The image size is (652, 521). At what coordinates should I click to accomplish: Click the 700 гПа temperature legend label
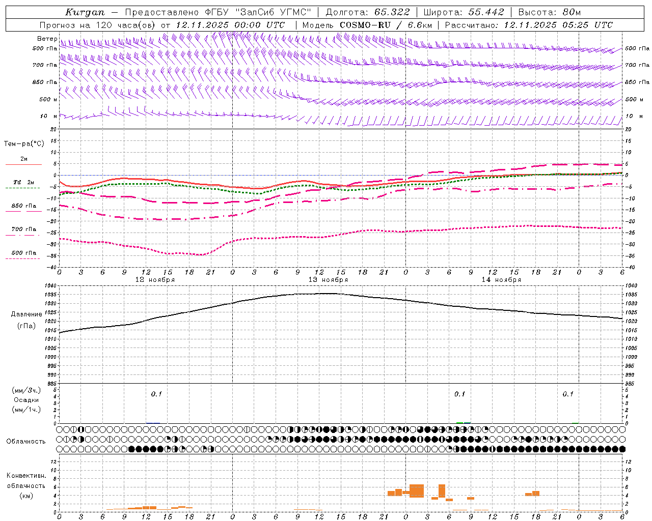tap(23, 229)
